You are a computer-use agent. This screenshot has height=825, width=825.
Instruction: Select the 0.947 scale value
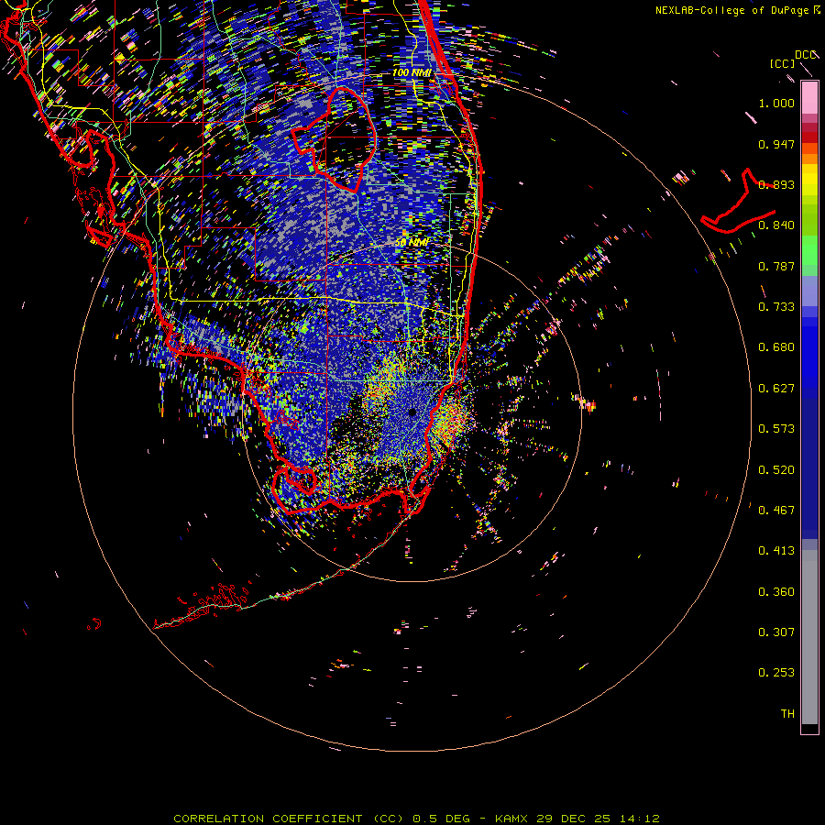tap(776, 144)
